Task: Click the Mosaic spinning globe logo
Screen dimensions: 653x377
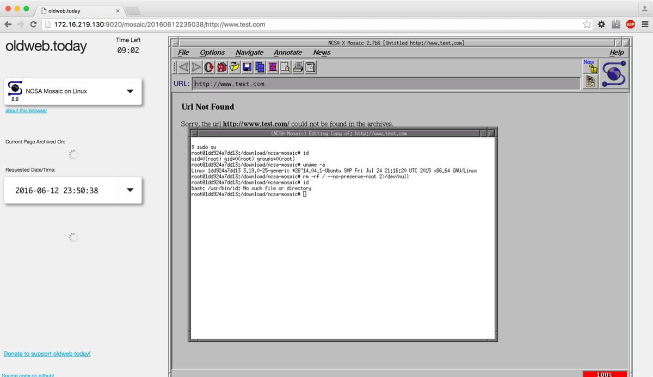Action: pyautogui.click(x=614, y=74)
